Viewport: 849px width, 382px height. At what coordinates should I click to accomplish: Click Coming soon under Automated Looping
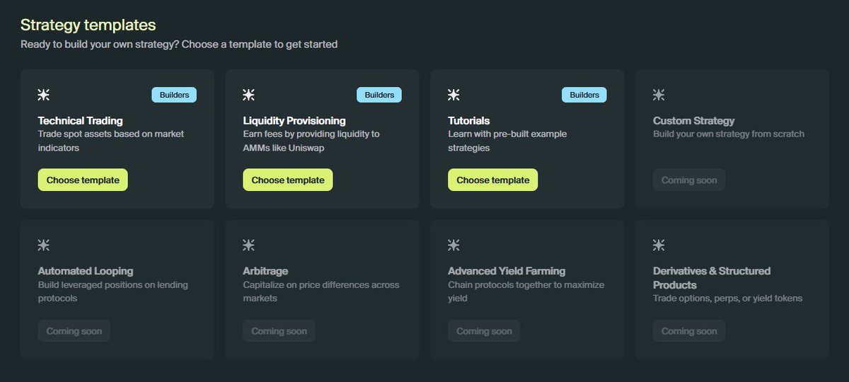pos(74,330)
